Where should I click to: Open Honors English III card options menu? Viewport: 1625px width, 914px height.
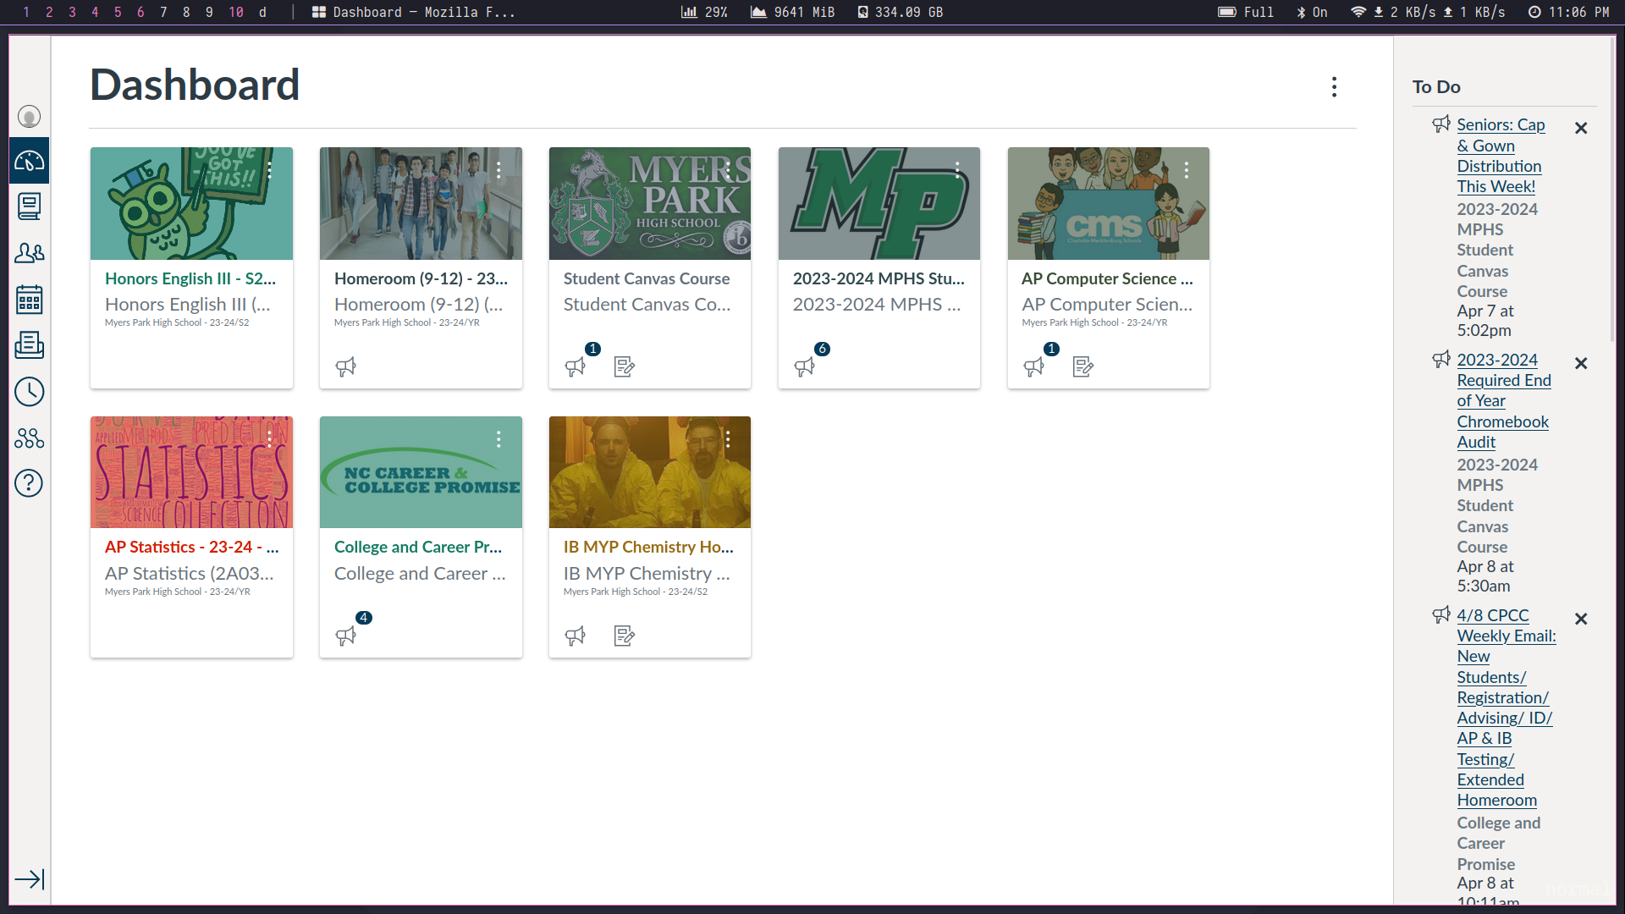pyautogui.click(x=269, y=170)
